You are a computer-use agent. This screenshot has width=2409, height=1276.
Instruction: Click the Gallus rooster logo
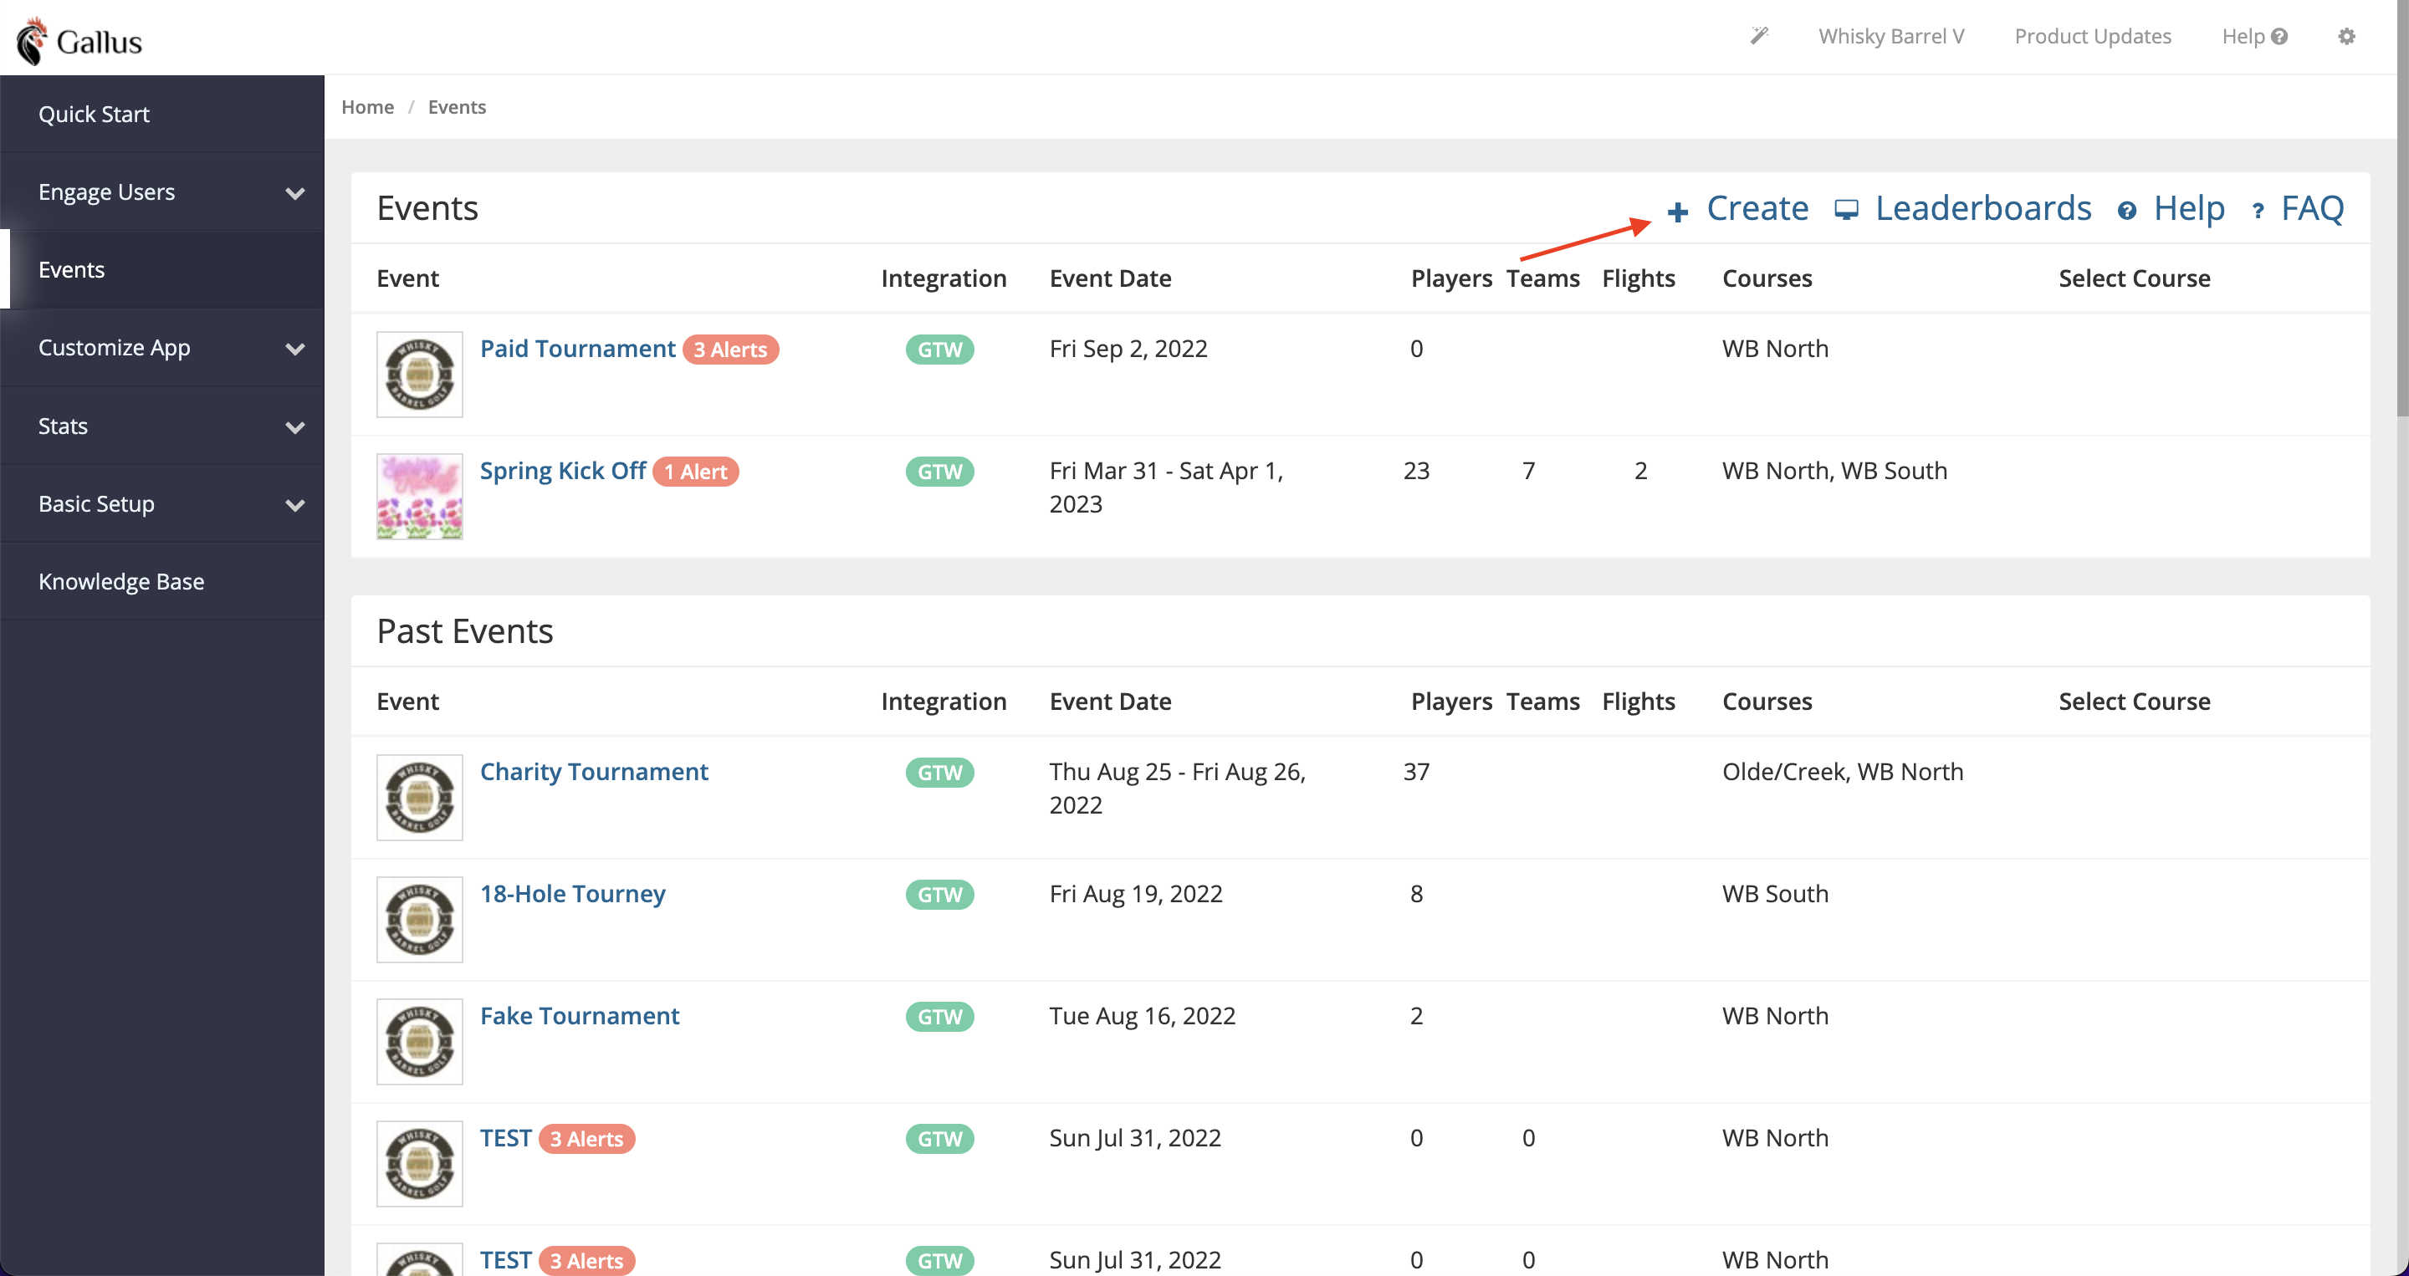click(33, 40)
